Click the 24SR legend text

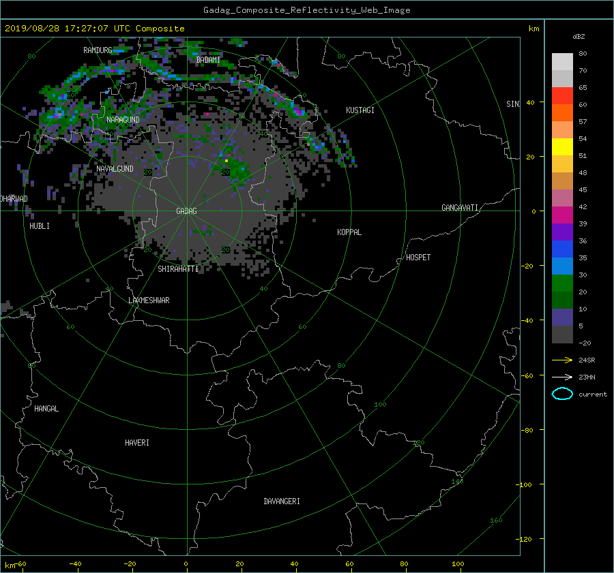587,360
